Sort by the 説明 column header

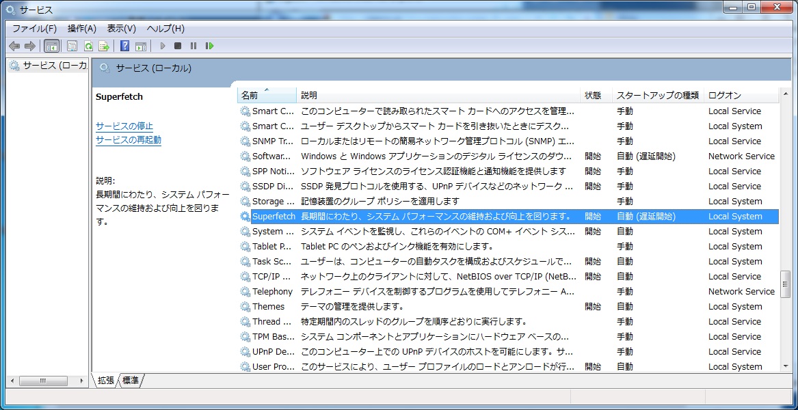[439, 95]
